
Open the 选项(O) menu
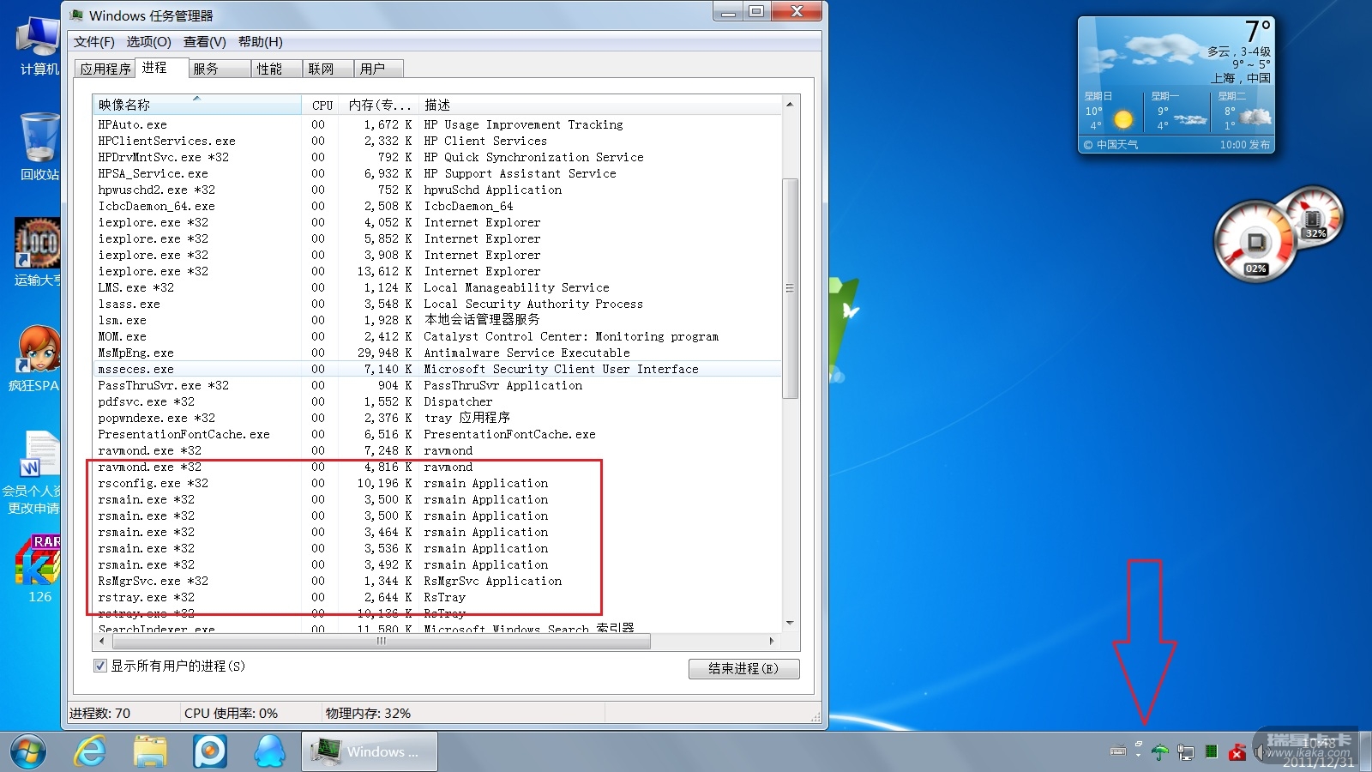(148, 41)
